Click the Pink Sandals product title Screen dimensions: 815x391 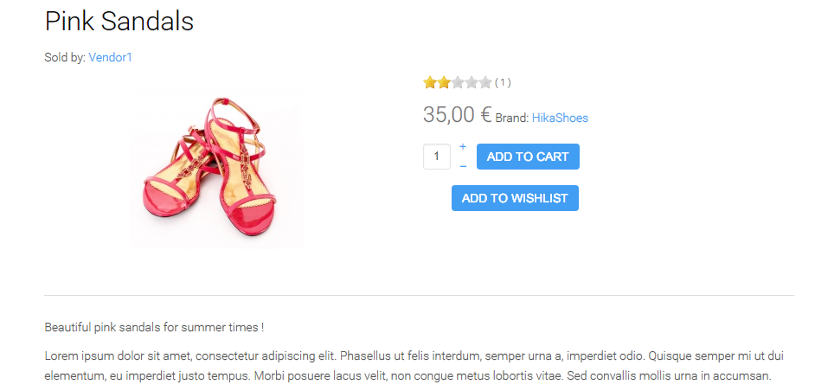(119, 21)
